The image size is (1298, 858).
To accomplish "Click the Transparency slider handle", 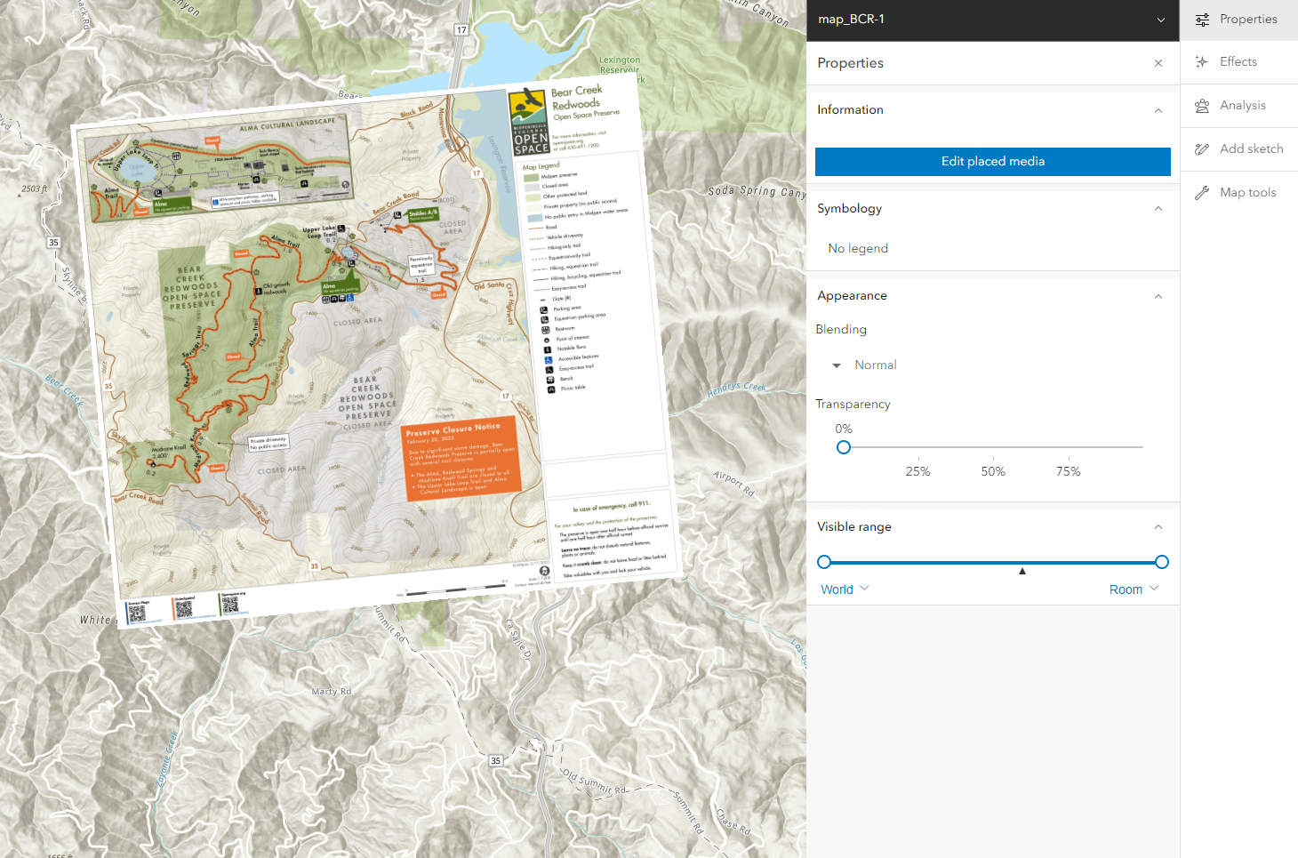I will pyautogui.click(x=843, y=447).
